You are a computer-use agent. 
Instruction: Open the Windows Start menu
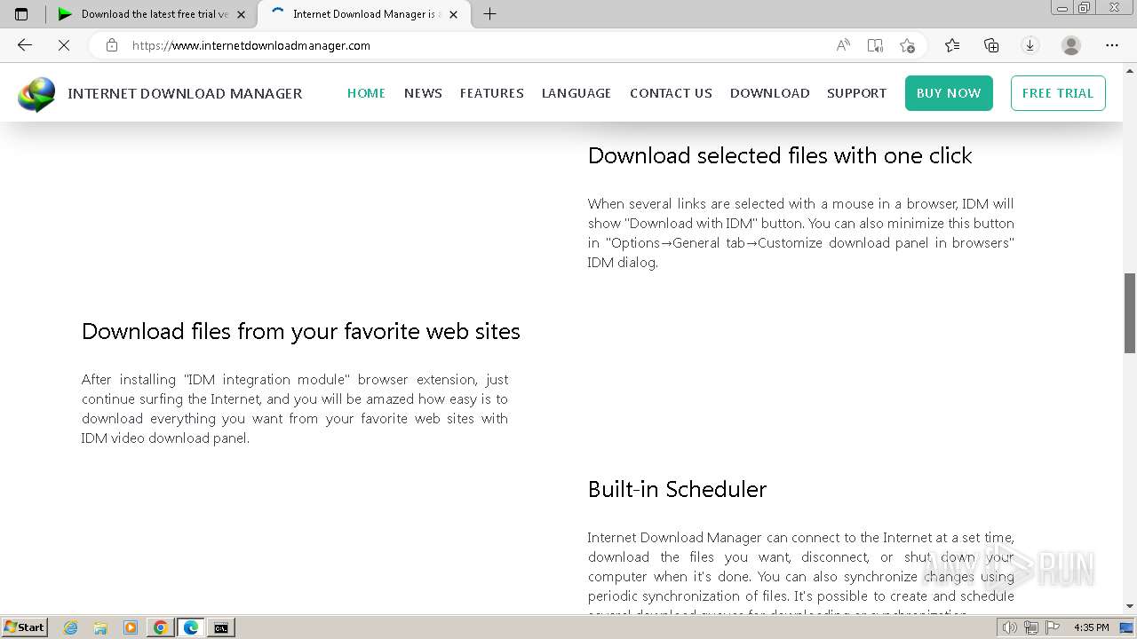[25, 627]
